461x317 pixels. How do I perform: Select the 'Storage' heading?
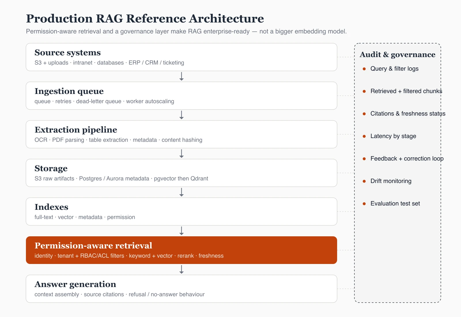[x=51, y=168]
